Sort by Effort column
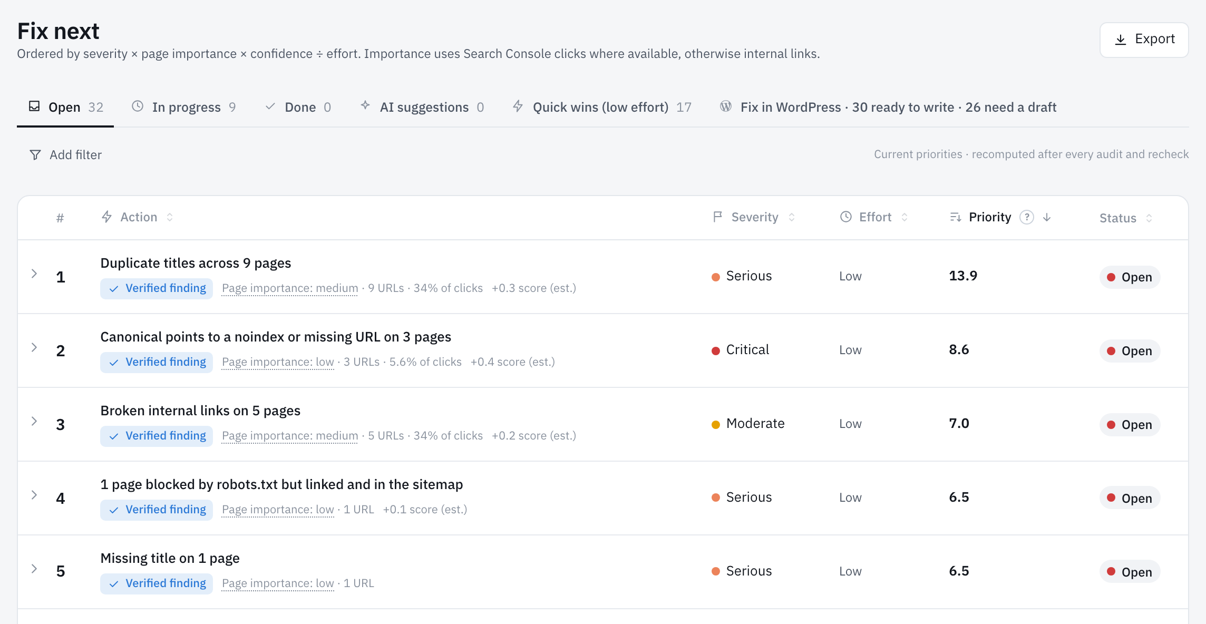 click(x=874, y=217)
